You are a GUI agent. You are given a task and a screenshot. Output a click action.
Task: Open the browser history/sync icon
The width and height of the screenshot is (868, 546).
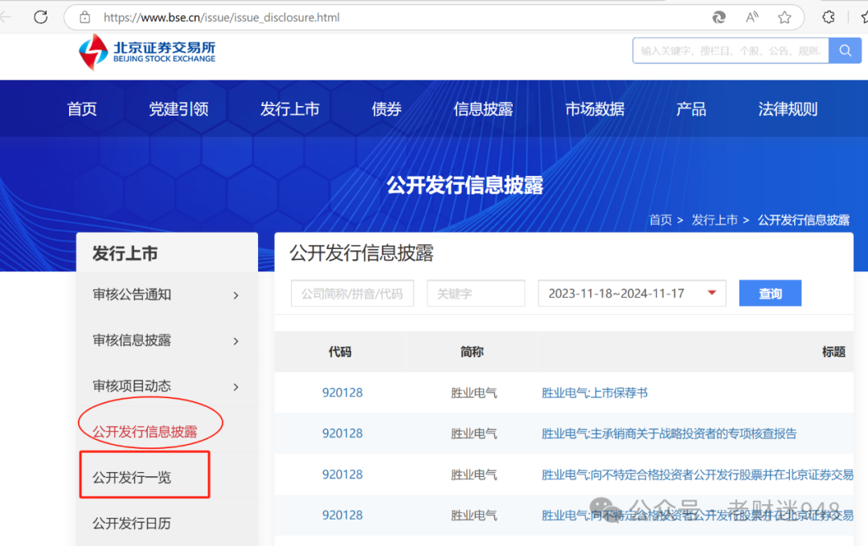click(x=828, y=17)
